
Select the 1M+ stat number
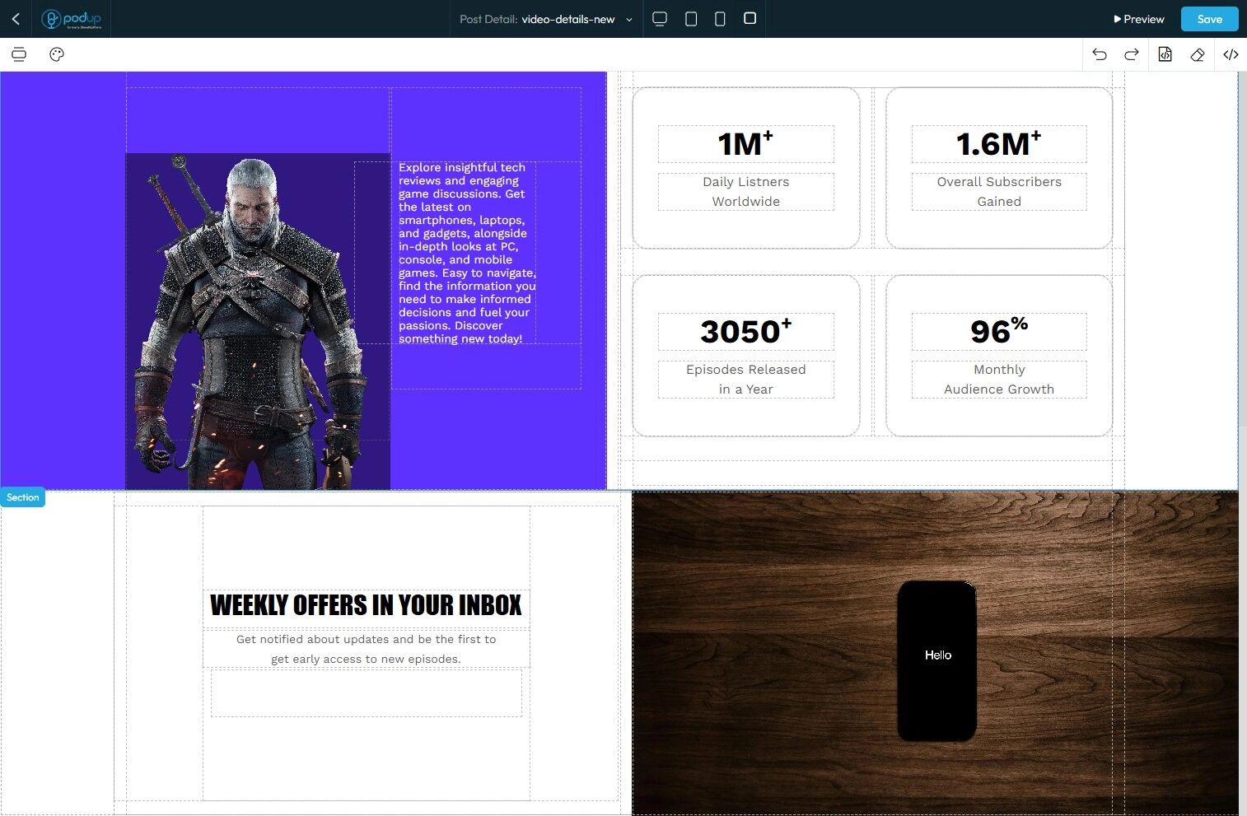point(745,144)
